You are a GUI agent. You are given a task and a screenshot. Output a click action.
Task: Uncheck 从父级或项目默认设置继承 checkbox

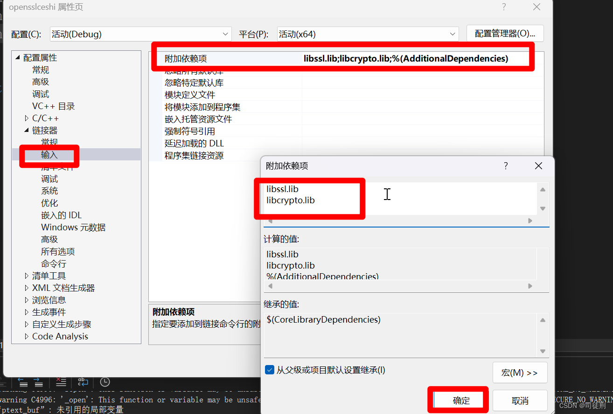tap(270, 369)
